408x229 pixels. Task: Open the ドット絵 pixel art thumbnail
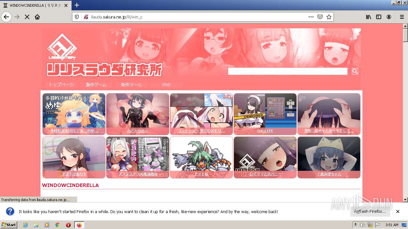tap(201, 157)
